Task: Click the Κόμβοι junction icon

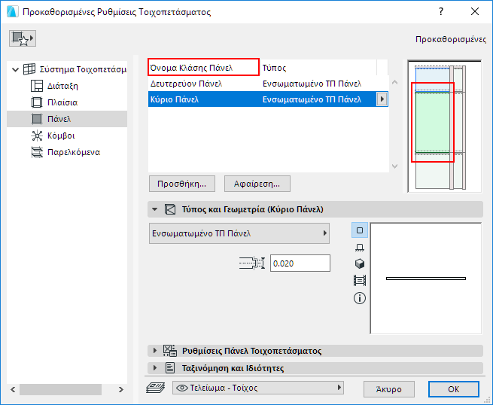Action: tap(37, 136)
